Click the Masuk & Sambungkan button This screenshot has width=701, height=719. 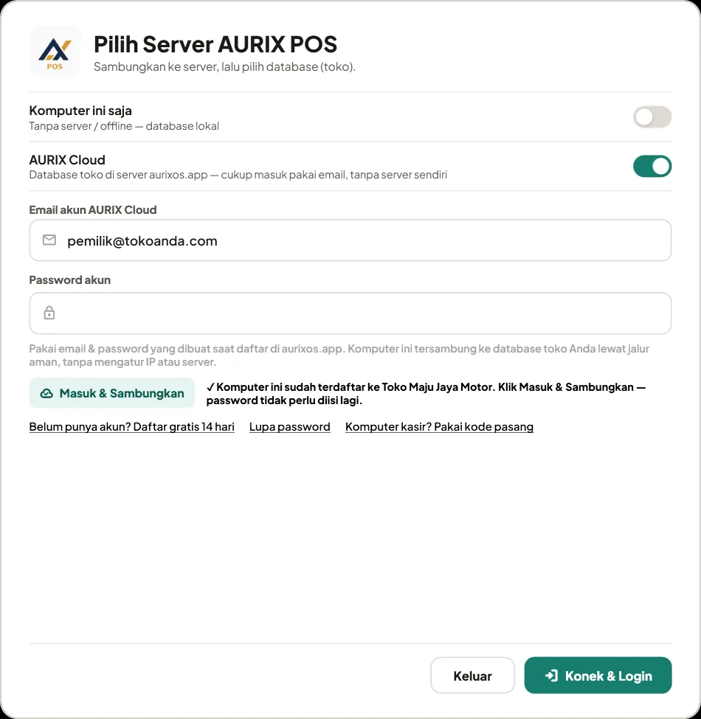click(112, 393)
